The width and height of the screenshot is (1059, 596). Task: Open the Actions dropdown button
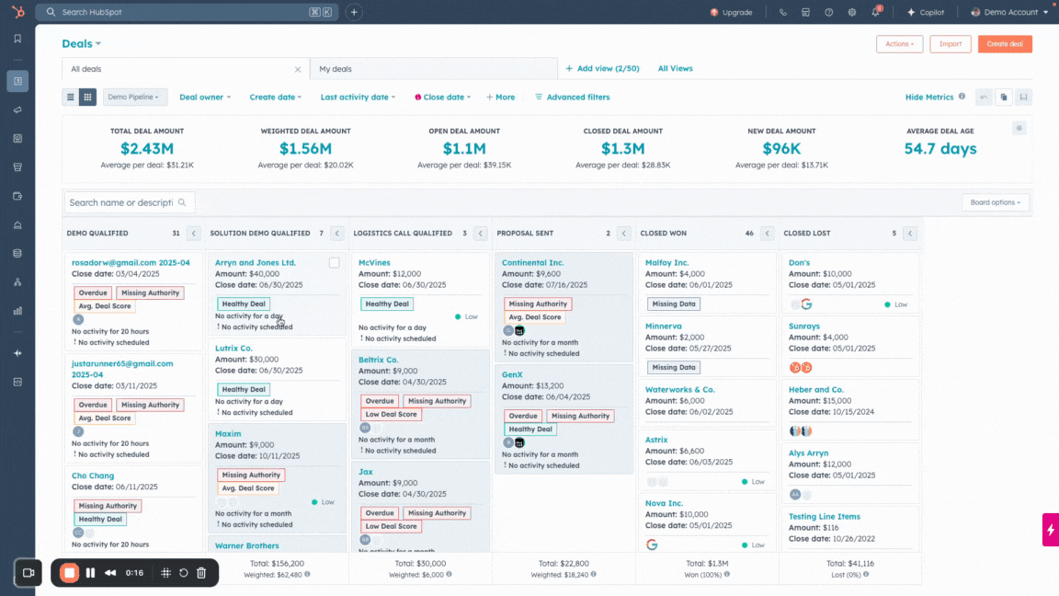[900, 44]
